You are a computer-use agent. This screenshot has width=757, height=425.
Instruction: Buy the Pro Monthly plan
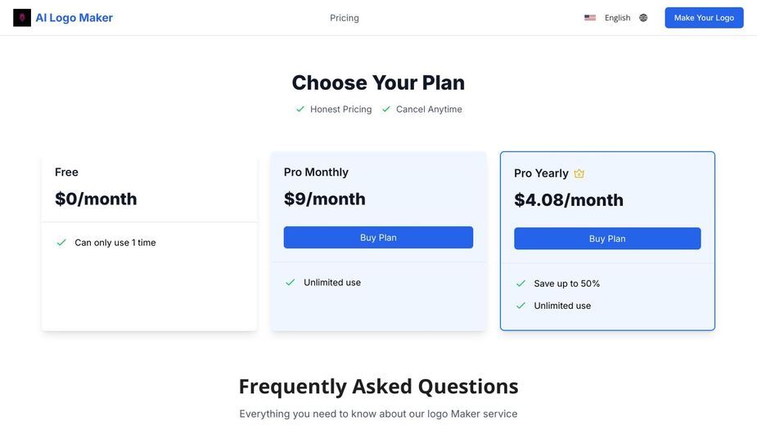click(x=378, y=237)
